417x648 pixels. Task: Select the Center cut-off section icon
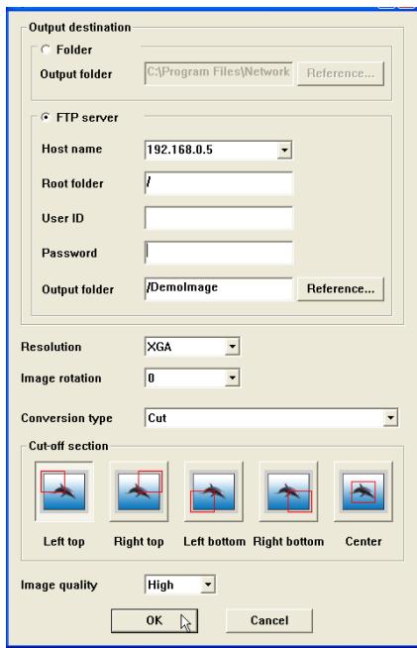click(364, 491)
